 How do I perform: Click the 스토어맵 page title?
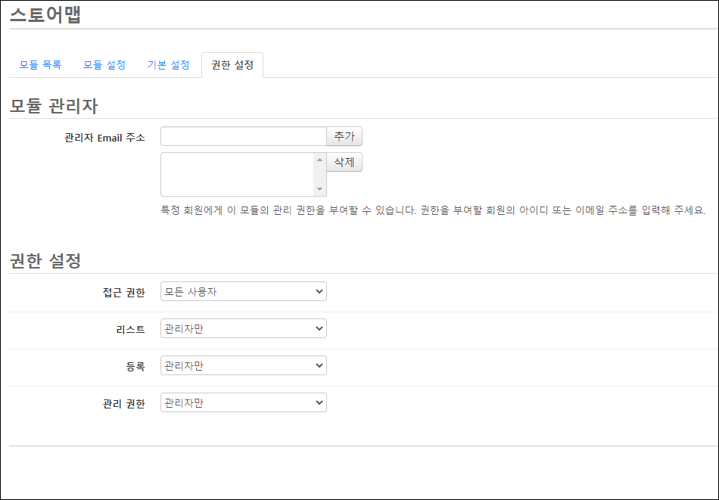[45, 14]
